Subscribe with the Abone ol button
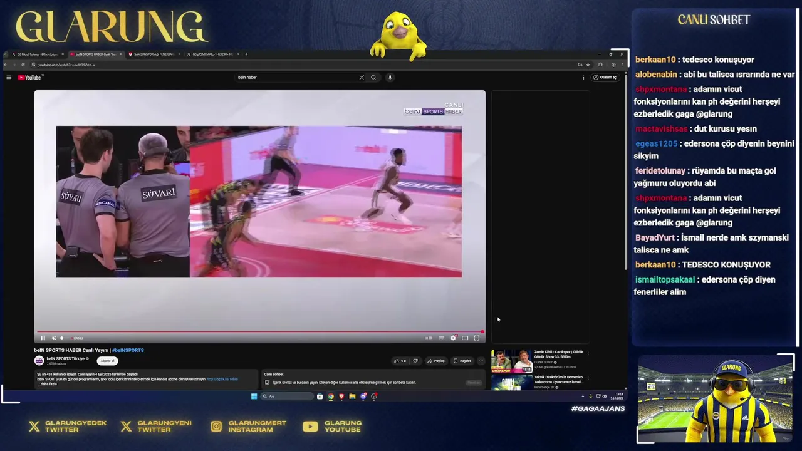 pos(108,361)
